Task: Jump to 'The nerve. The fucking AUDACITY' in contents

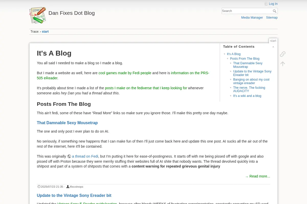Action: [249, 89]
